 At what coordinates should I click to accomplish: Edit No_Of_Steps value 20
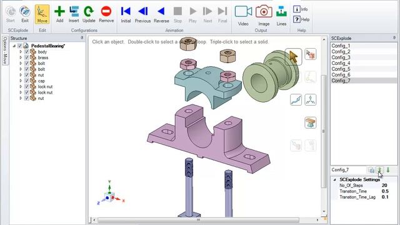click(384, 186)
